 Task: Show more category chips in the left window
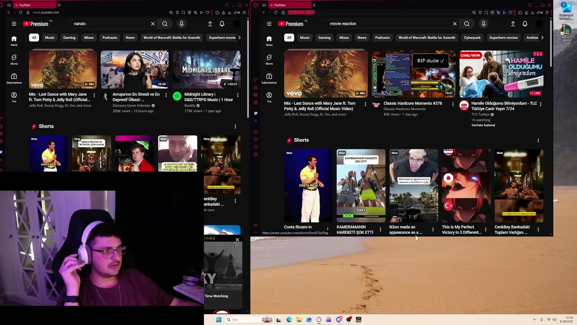click(x=239, y=37)
